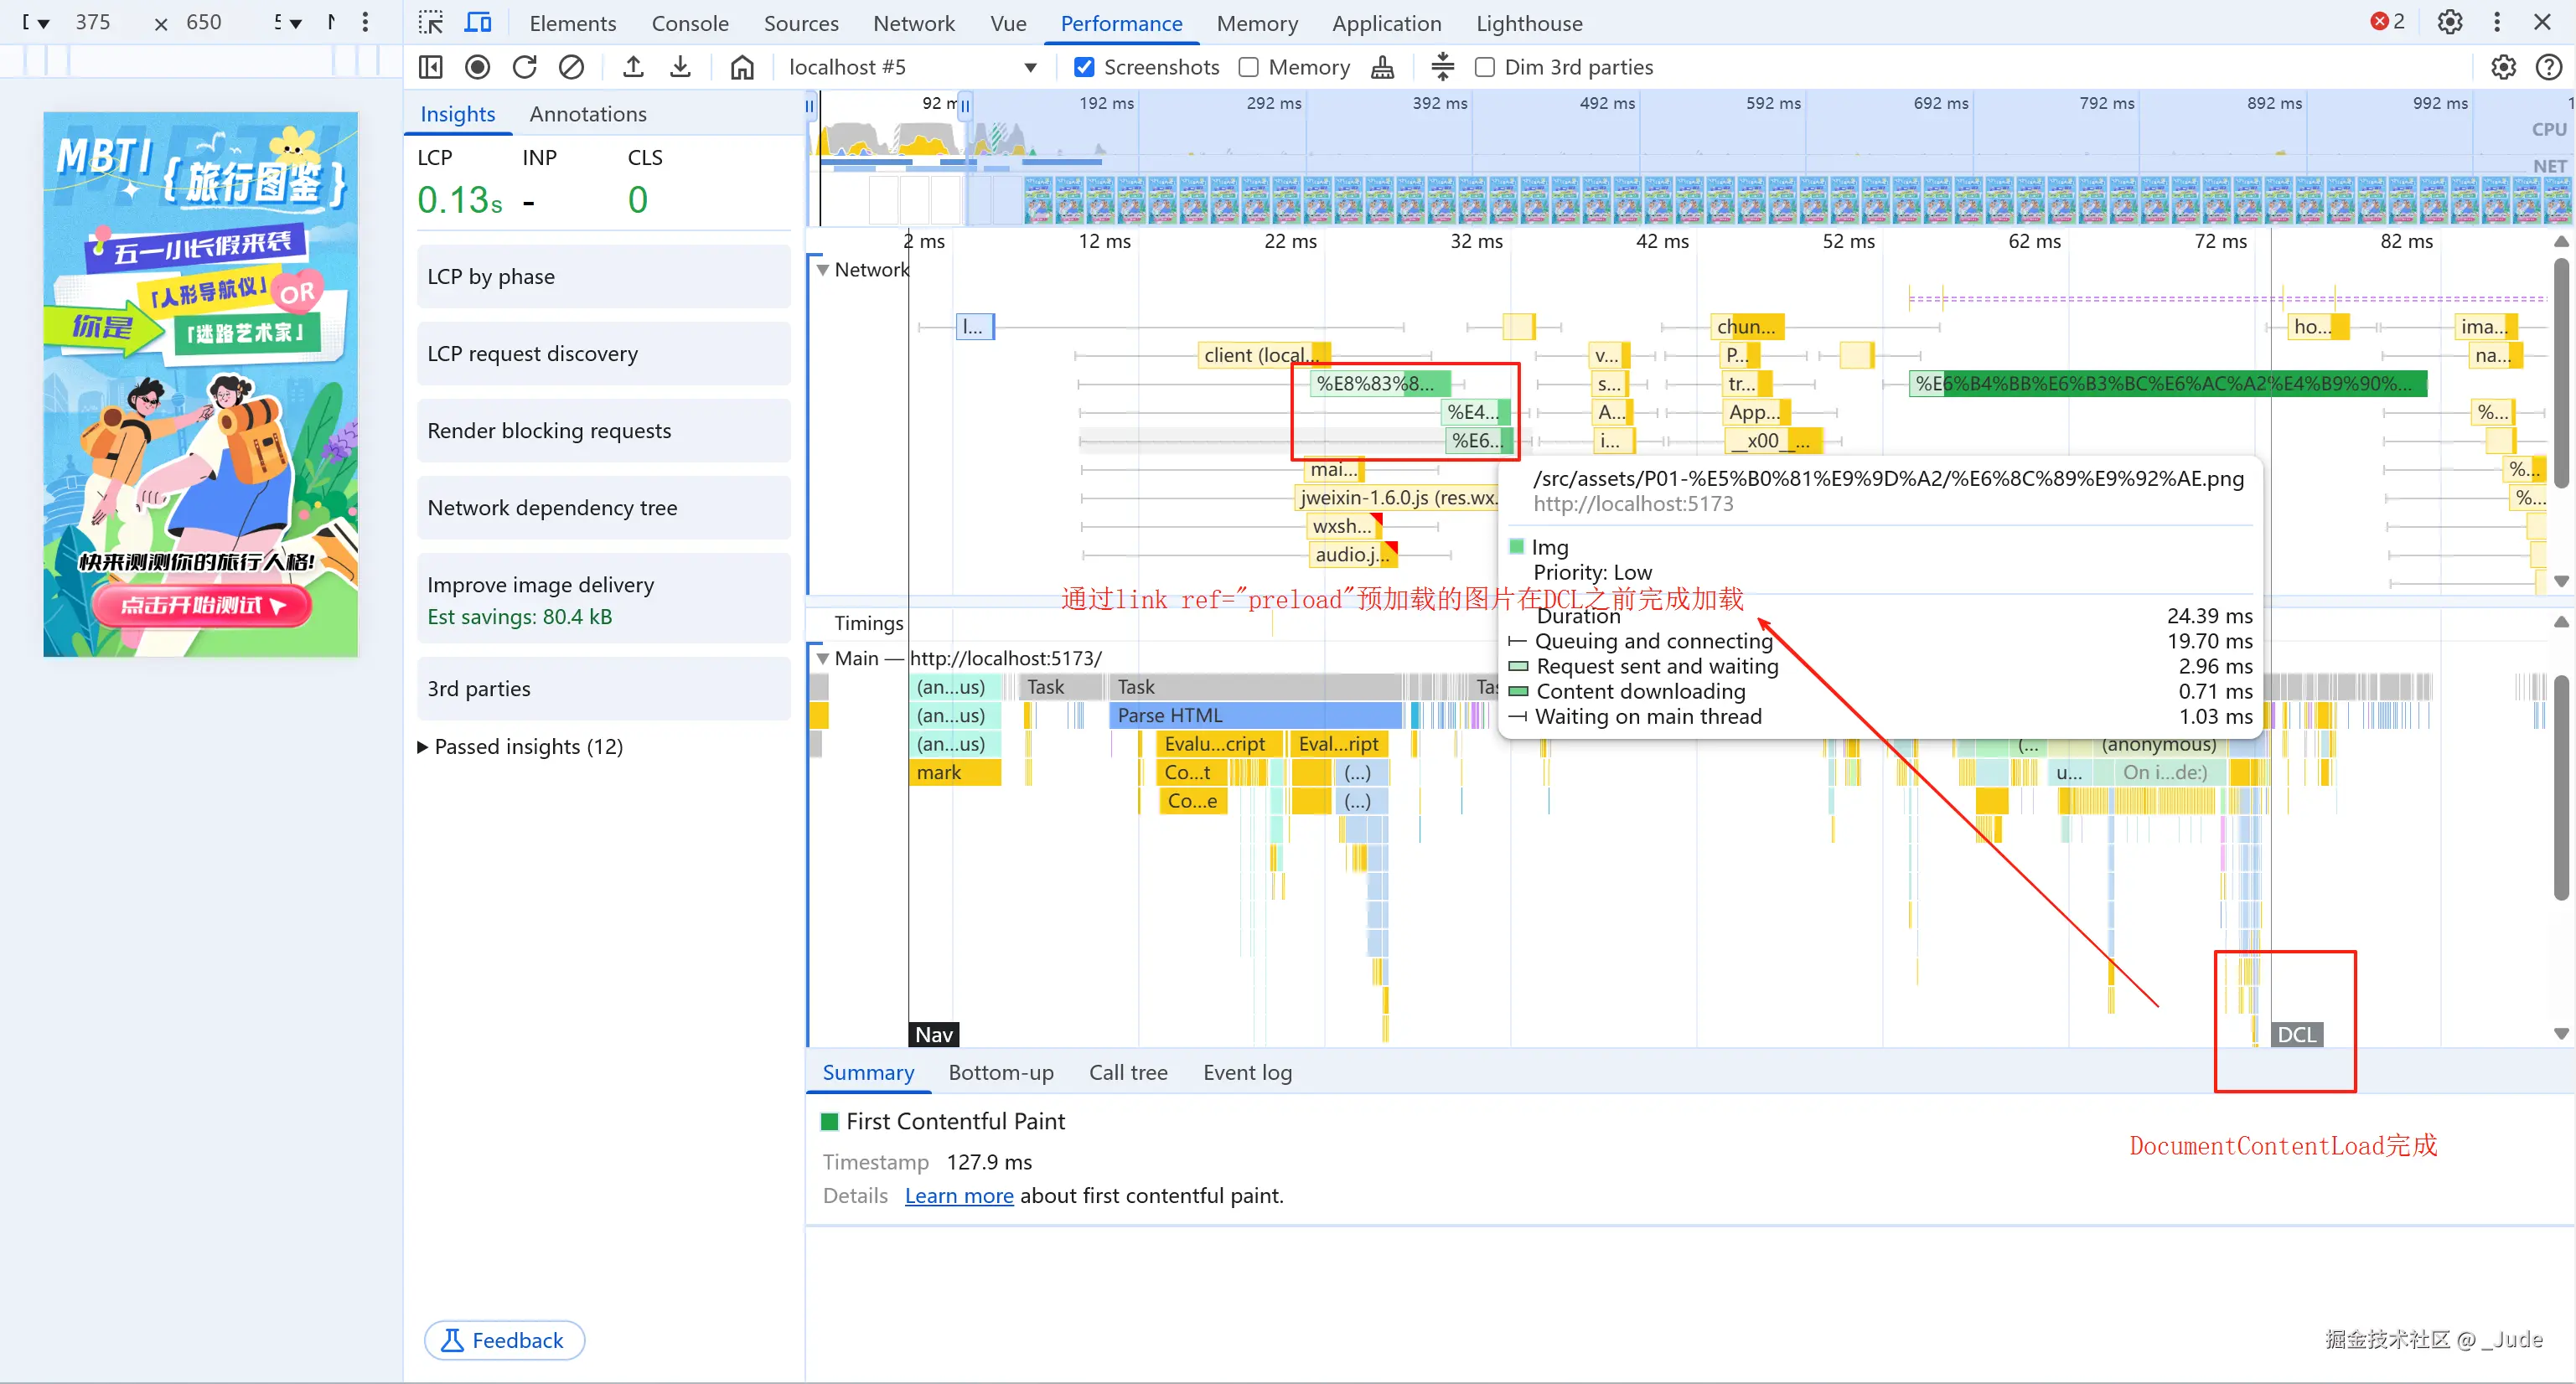Collapse the Network track
Viewport: 2576px width, 1384px height.
click(822, 270)
